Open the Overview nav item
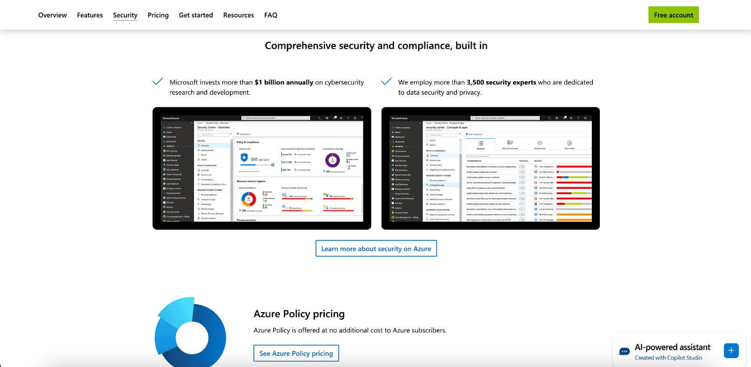The height and width of the screenshot is (367, 751). [x=53, y=15]
